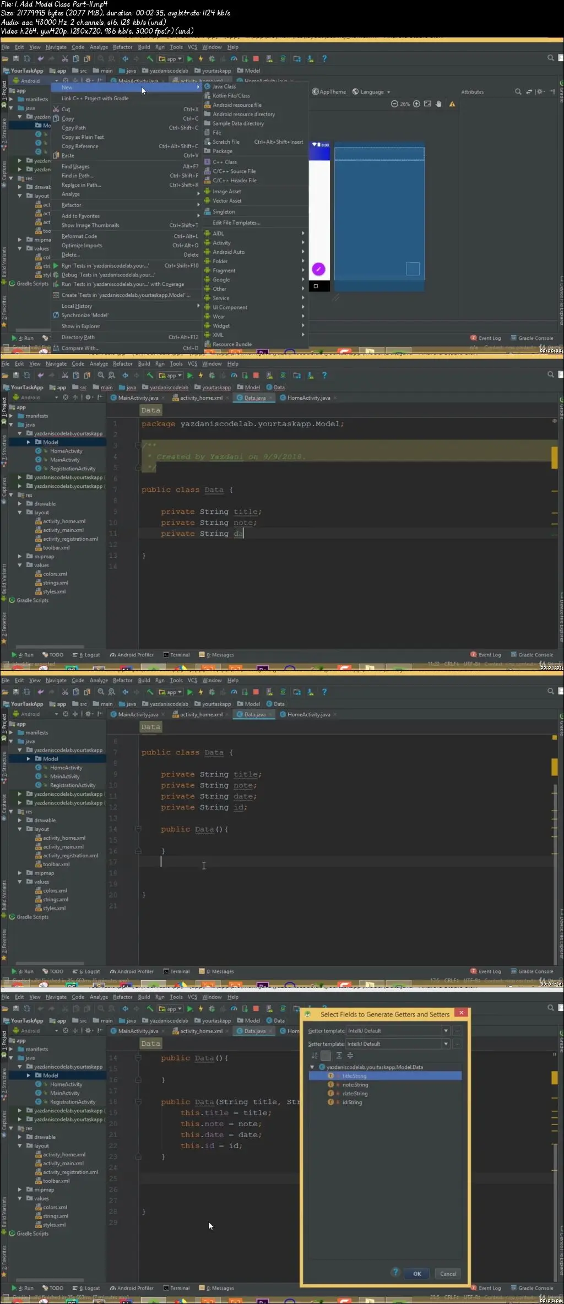The image size is (564, 1304).
Task: Select the note:String field in the list
Action: point(355,1085)
